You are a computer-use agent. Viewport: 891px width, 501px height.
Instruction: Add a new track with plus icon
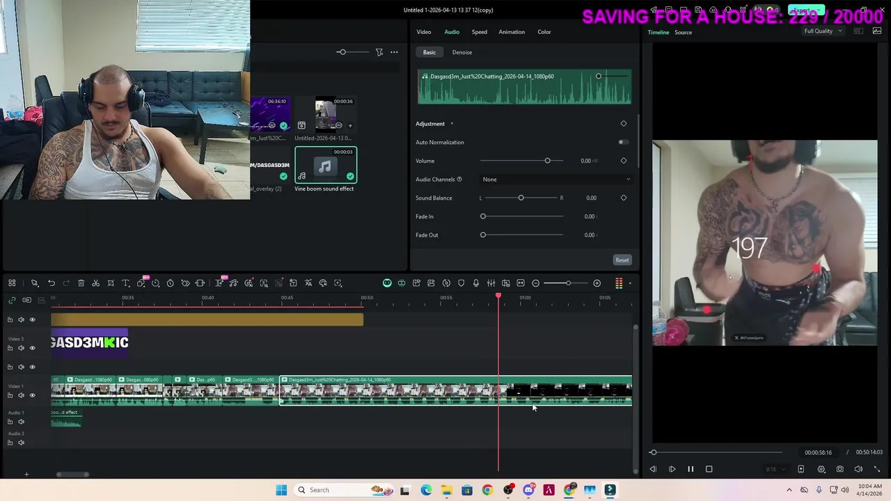coord(26,475)
